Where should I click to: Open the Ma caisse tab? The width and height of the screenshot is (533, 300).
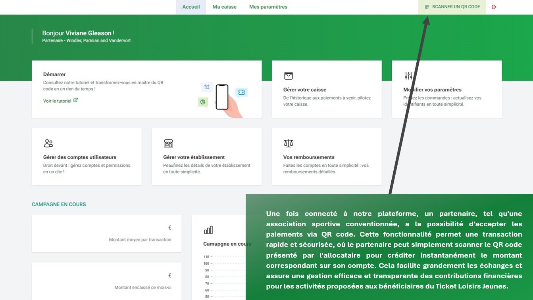(224, 7)
